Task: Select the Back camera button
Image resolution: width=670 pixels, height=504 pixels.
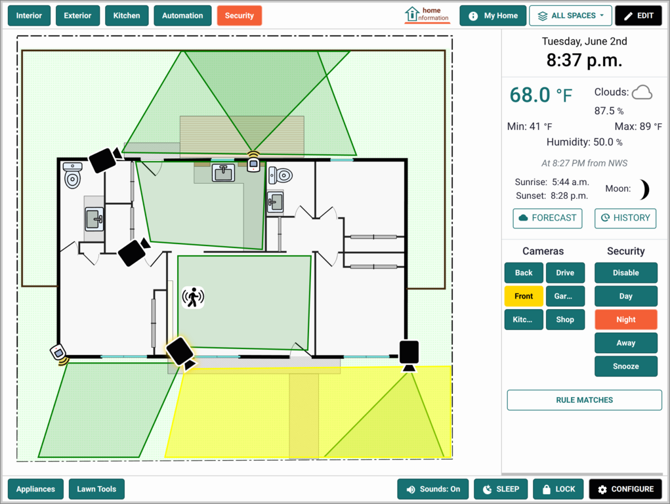Action: click(524, 273)
